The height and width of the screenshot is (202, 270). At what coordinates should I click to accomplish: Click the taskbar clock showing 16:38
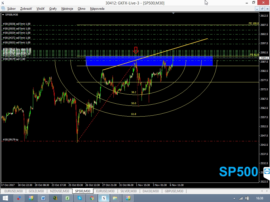[259, 198]
